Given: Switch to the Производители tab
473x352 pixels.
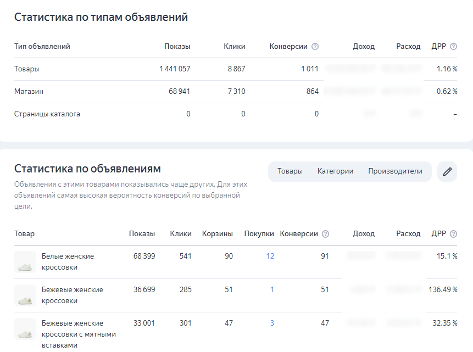Looking at the screenshot, I should pyautogui.click(x=395, y=171).
